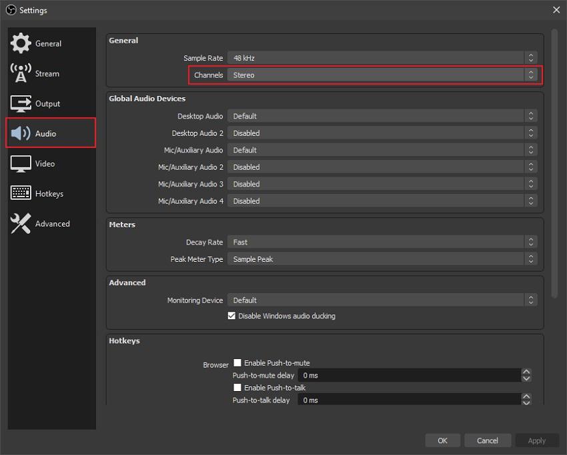The image size is (567, 455).
Task: Click the General gear icon in sidebar
Action: (21, 43)
